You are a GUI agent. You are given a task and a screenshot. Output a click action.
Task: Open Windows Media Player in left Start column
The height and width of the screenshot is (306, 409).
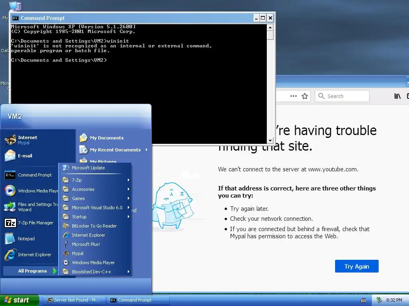(31, 191)
